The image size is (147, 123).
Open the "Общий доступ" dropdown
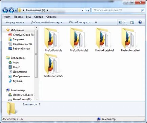80,22
